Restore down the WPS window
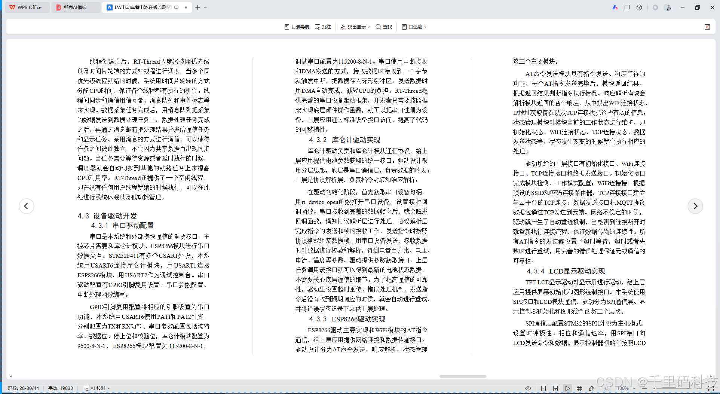Screen dimensions: 720x394 698,7
